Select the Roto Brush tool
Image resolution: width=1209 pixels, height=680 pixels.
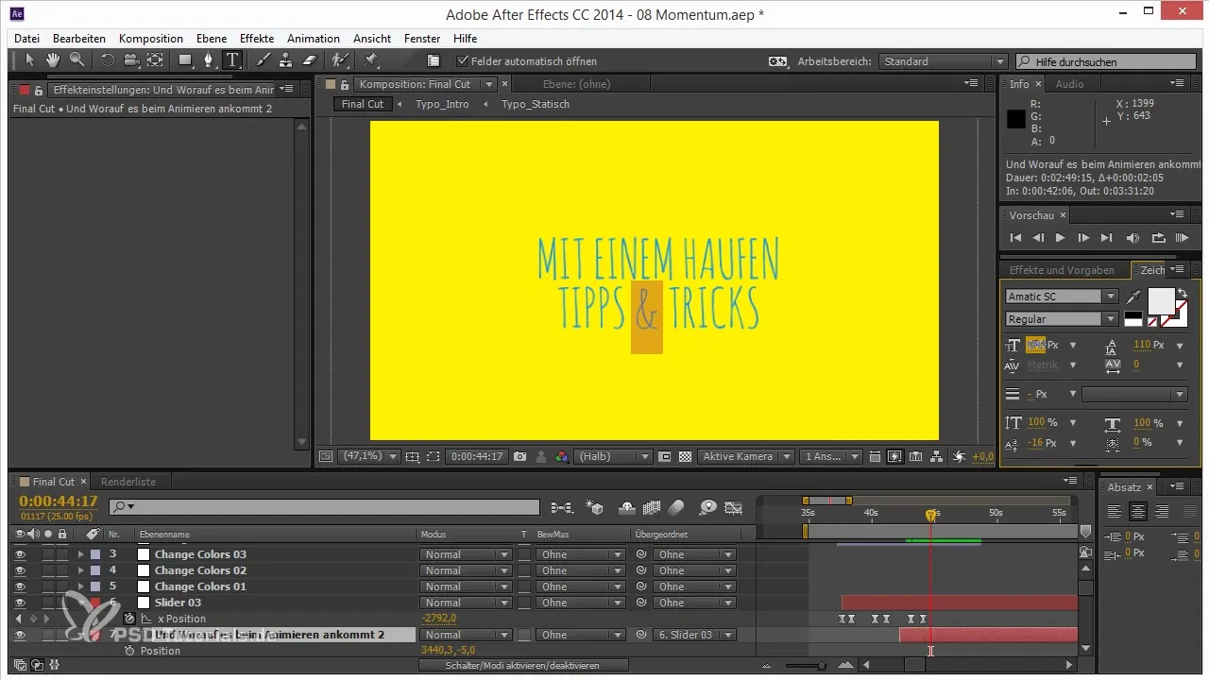[x=338, y=60]
